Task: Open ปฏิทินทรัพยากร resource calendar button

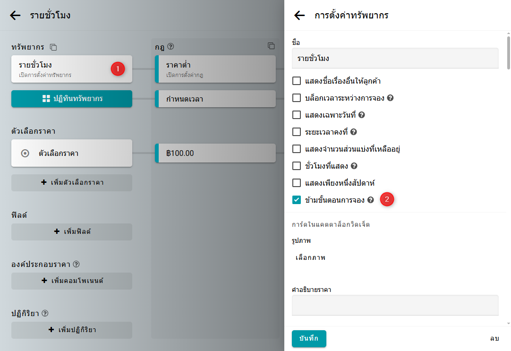Action: [72, 99]
